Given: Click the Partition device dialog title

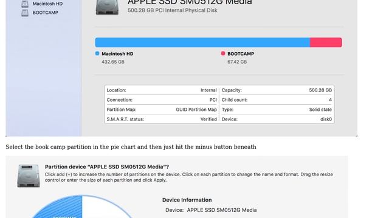Looking at the screenshot, I should [x=107, y=167].
